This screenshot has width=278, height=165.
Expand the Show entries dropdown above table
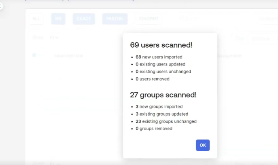54,38
